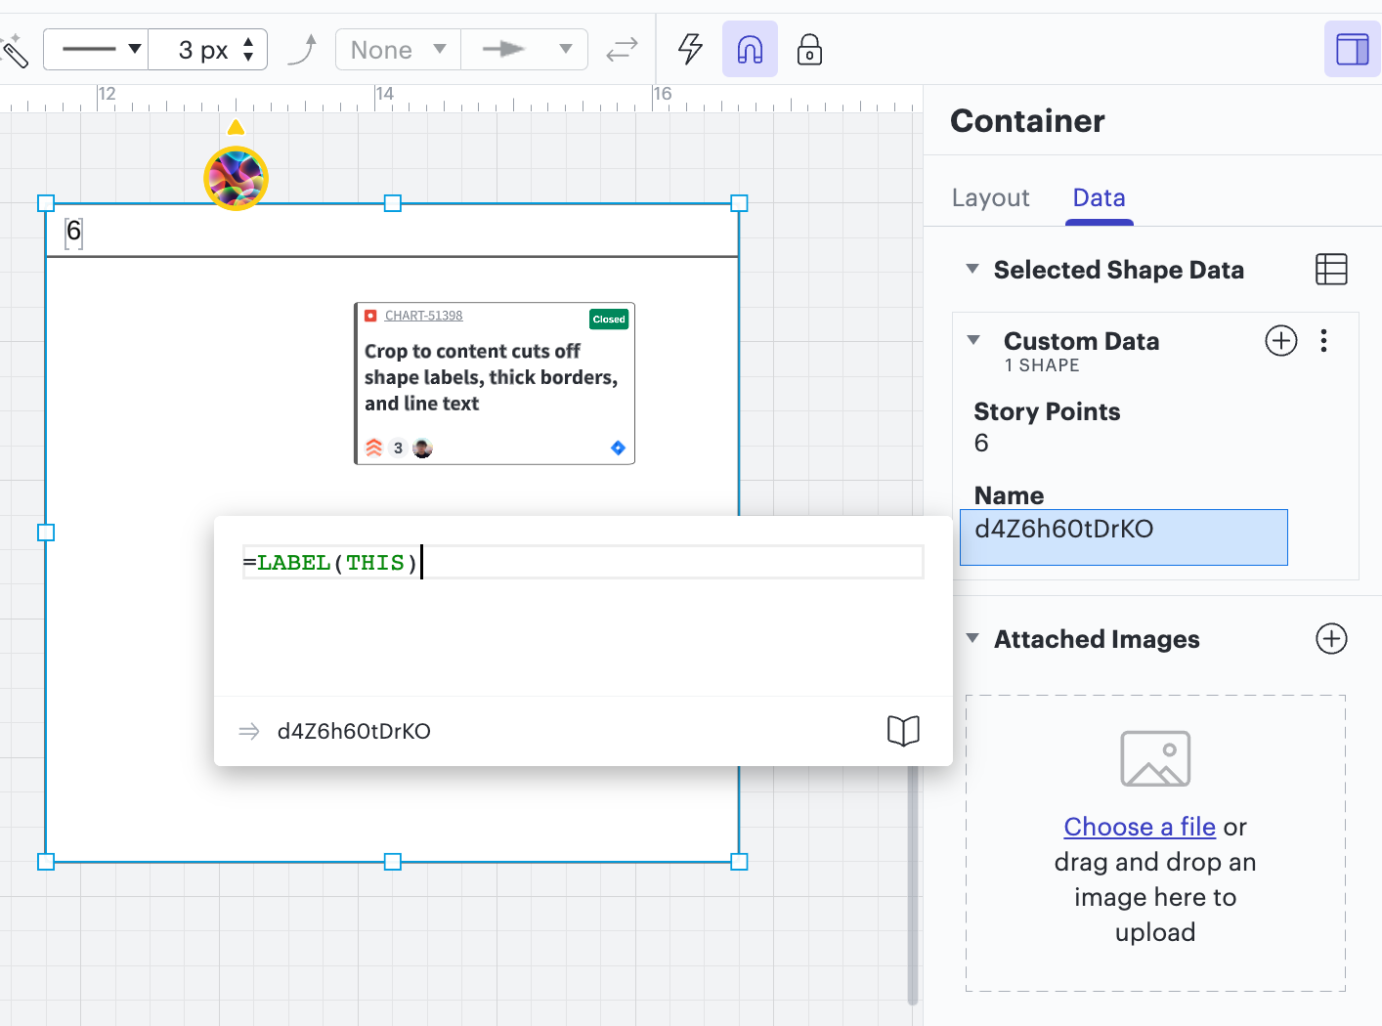1382x1026 pixels.
Task: Click the container header label 6
Action: click(73, 233)
